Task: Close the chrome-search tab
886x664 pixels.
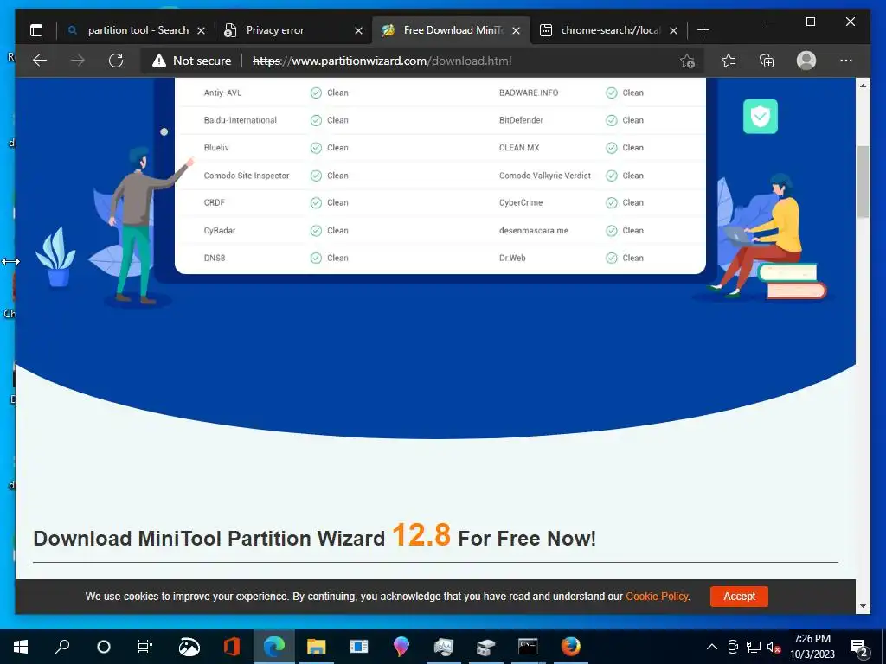Action: pos(673,30)
